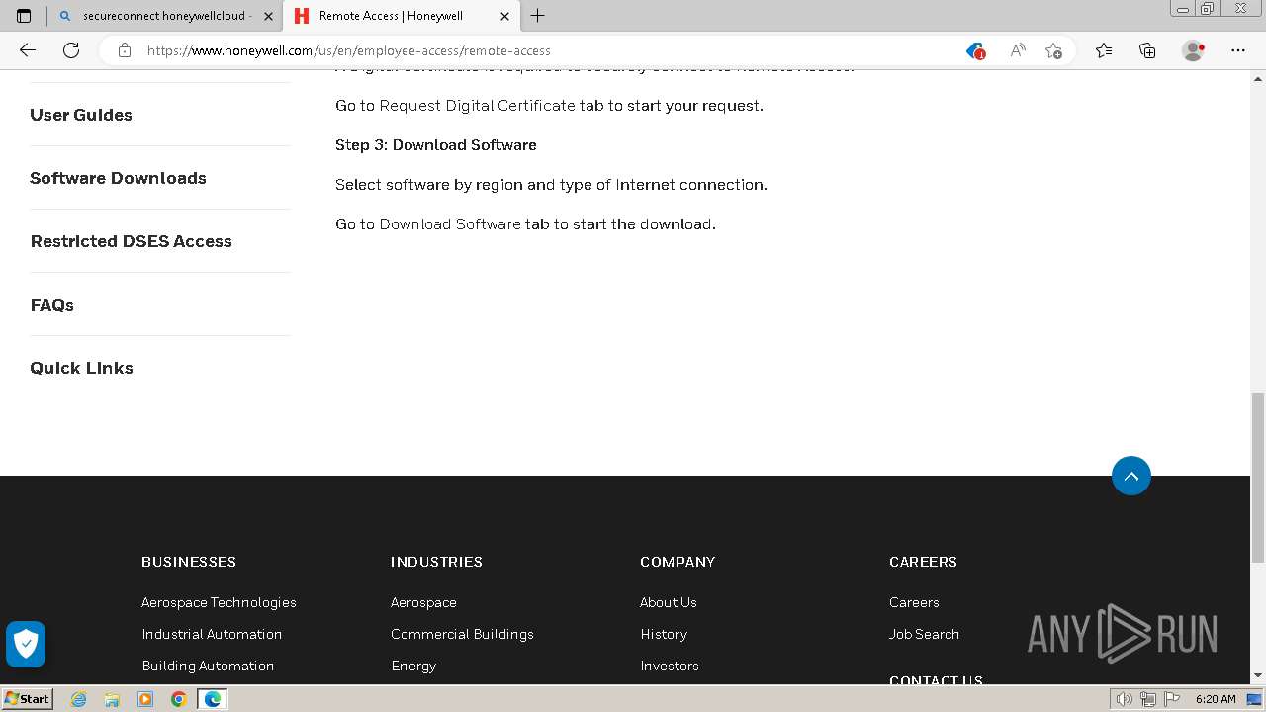Open a new browser tab
The height and width of the screenshot is (712, 1266).
tap(537, 16)
